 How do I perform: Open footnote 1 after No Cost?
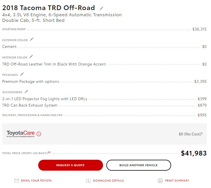pyautogui.click(x=202, y=133)
